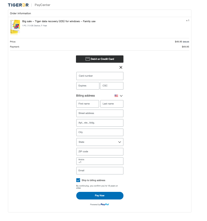Click the Pay Now button

(x=100, y=196)
